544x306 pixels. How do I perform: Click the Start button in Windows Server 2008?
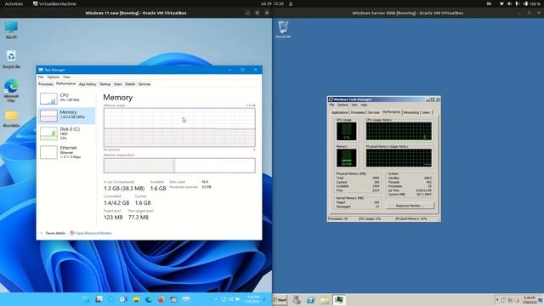coord(280,300)
